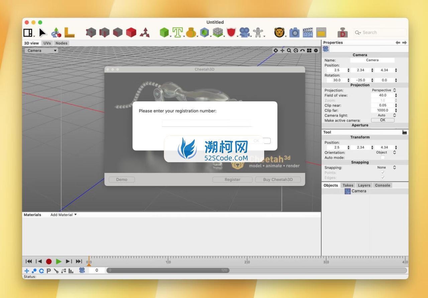Open the Add Material dropdown
The image size is (428, 298).
[x=64, y=215]
